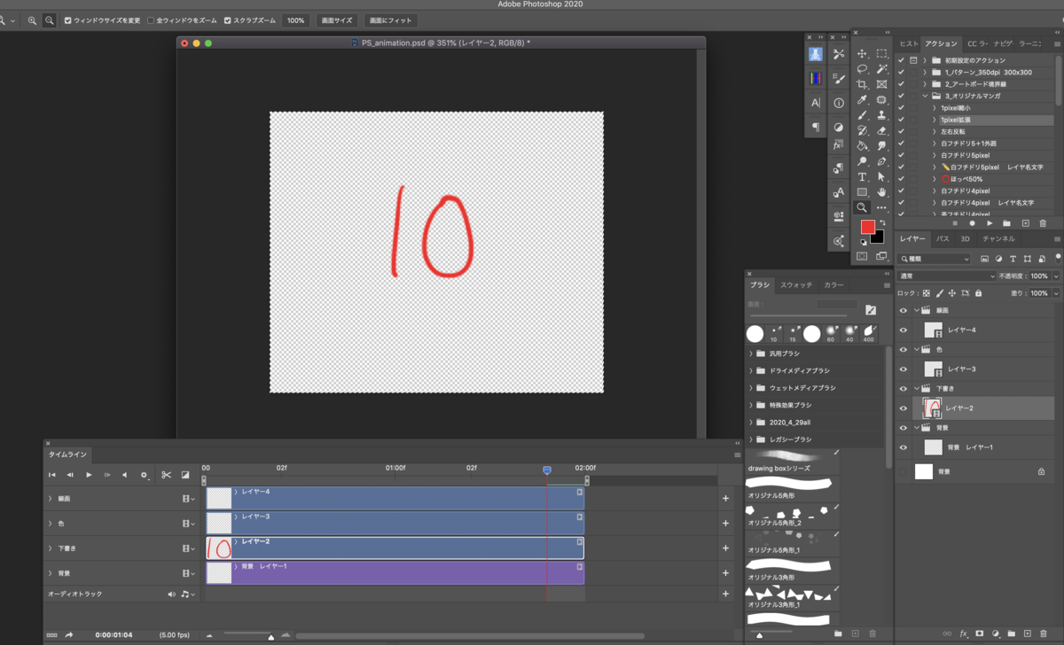Viewport: 1064px width, 645px height.
Task: Select the Clone Stamp tool
Action: (881, 115)
